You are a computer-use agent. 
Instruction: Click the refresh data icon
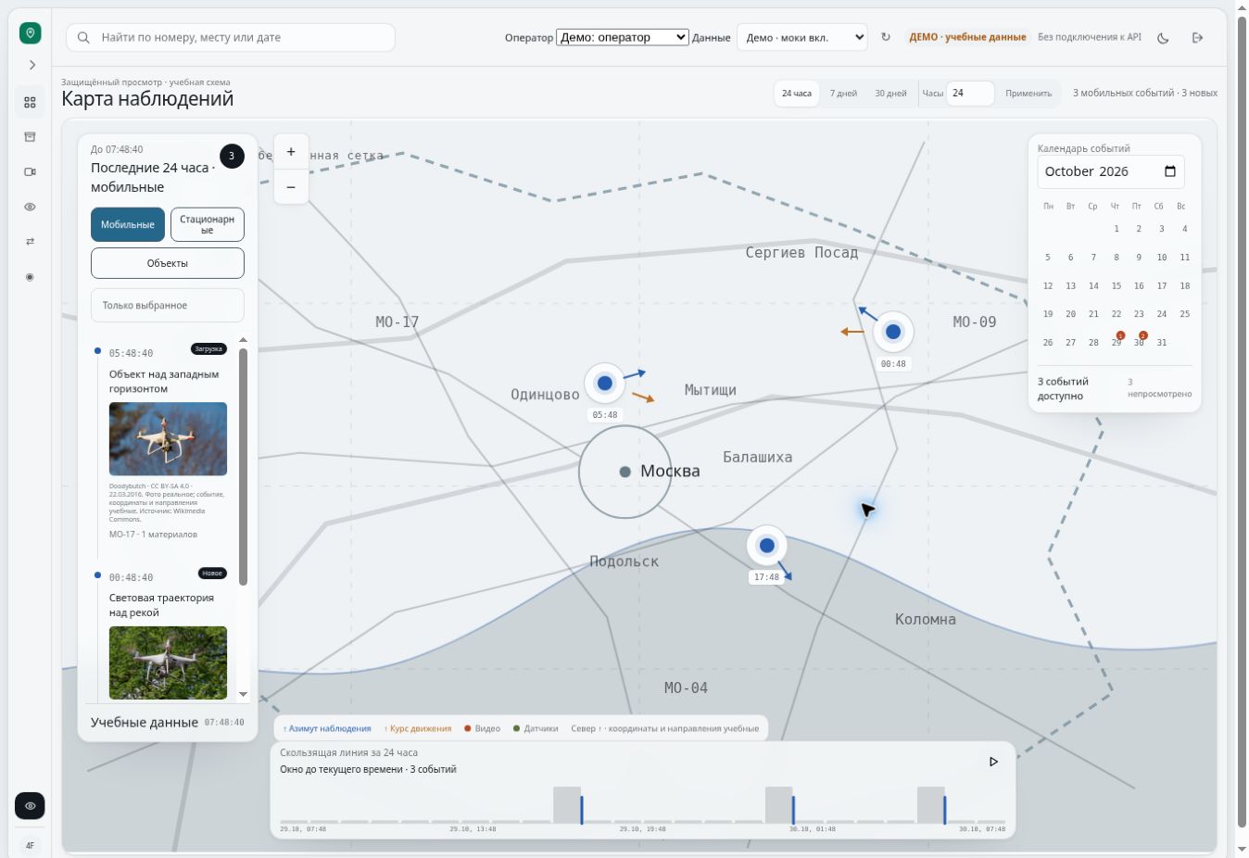click(886, 37)
